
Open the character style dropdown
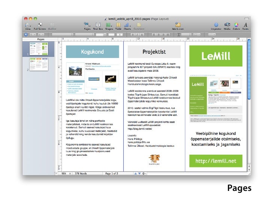pyautogui.click(x=41, y=34)
